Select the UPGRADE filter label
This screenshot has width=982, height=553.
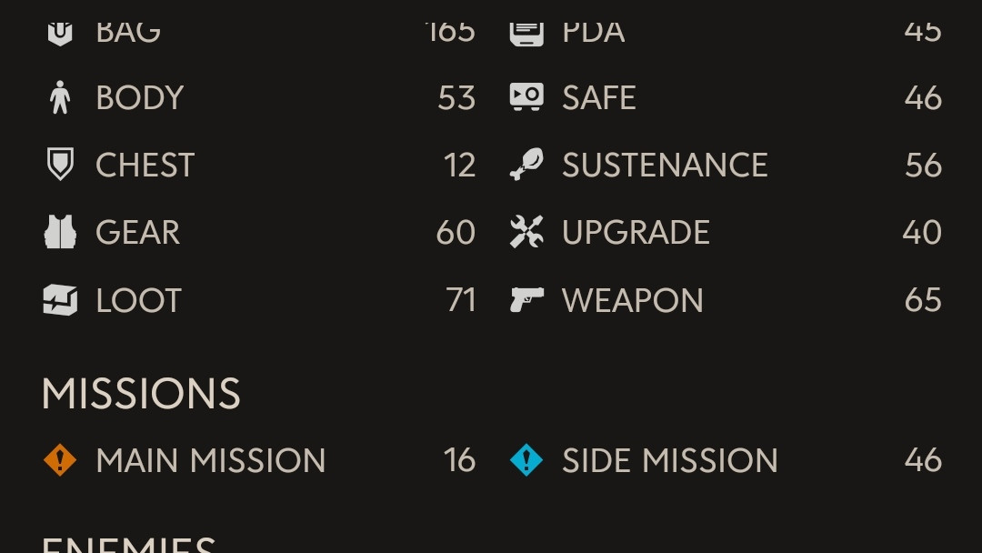point(636,233)
